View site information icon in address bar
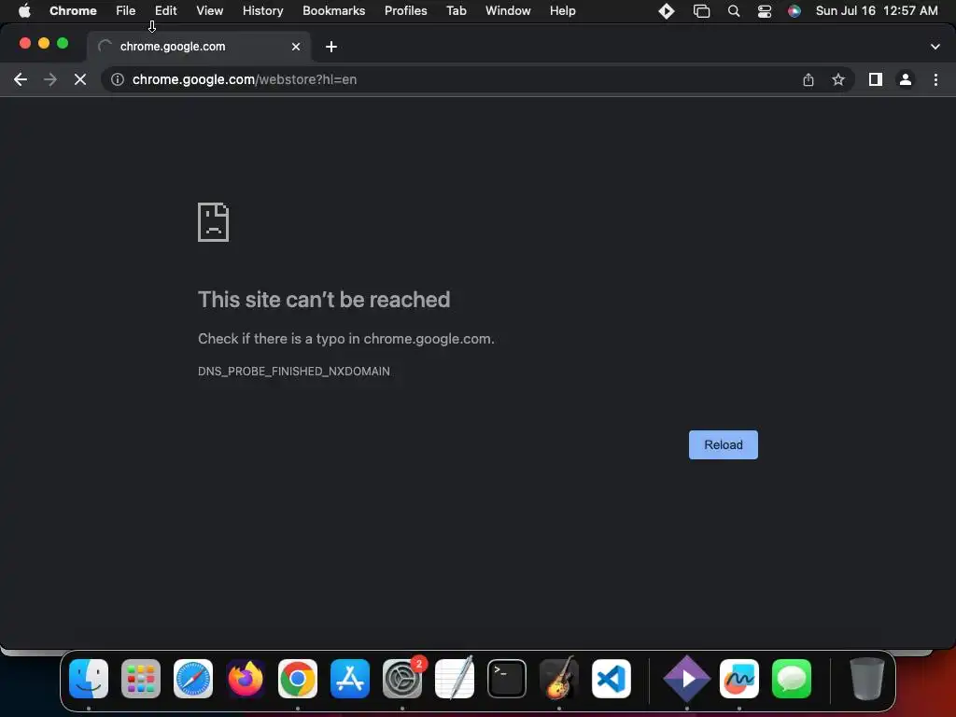The height and width of the screenshot is (717, 956). tap(118, 79)
